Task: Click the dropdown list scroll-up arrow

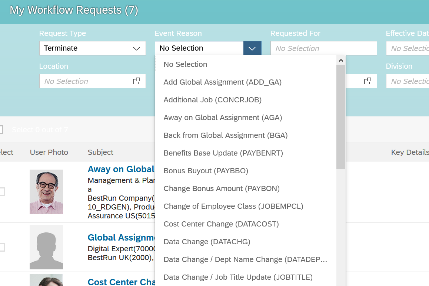Action: coord(341,60)
